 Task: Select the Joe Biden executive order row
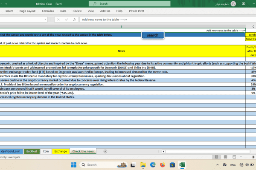(122, 85)
